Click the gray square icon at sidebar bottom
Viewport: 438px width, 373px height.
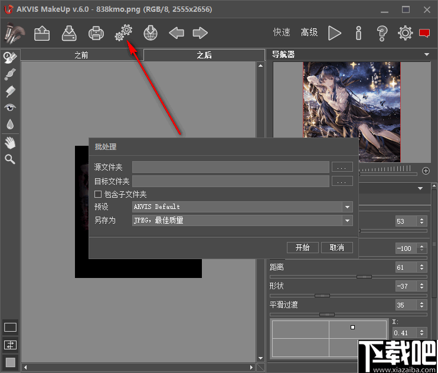click(x=11, y=362)
